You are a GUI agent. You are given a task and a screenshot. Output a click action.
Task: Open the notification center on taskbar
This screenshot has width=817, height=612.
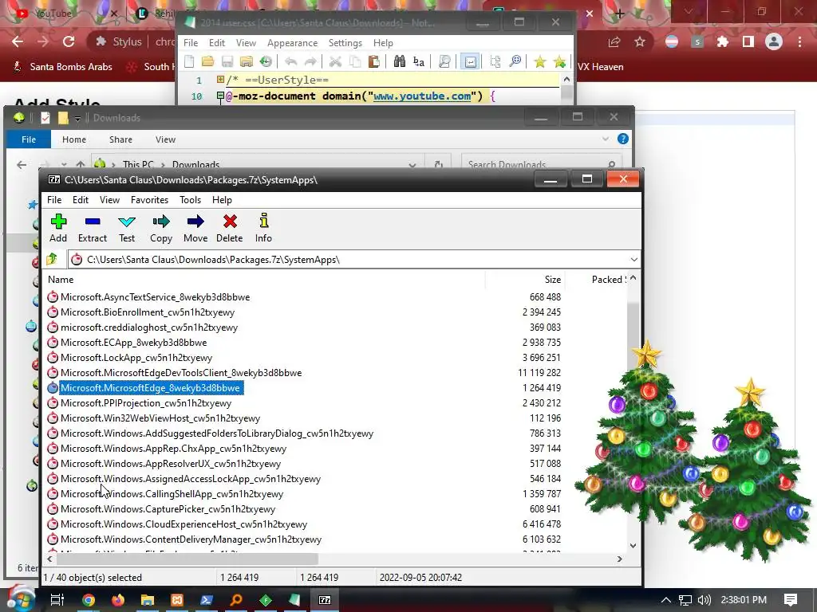coord(791,600)
